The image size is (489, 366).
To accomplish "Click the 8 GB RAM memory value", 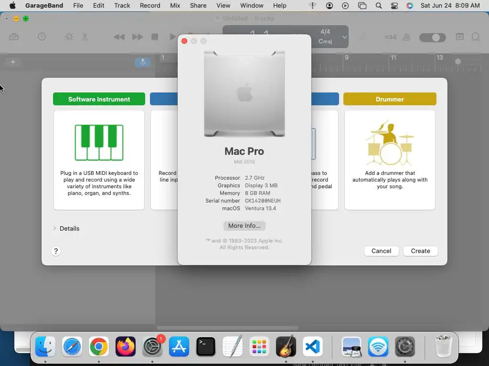I will click(257, 193).
